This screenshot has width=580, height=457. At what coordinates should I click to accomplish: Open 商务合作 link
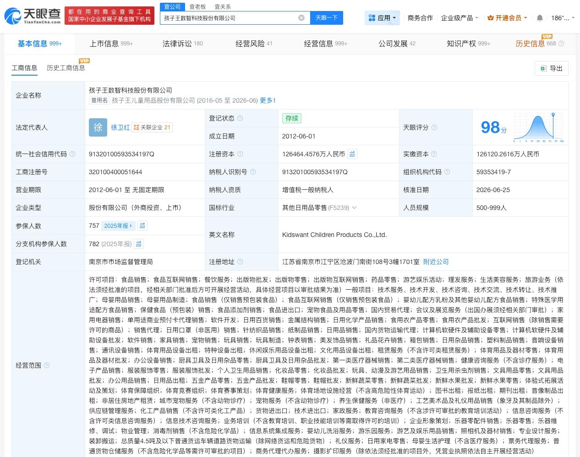[420, 18]
